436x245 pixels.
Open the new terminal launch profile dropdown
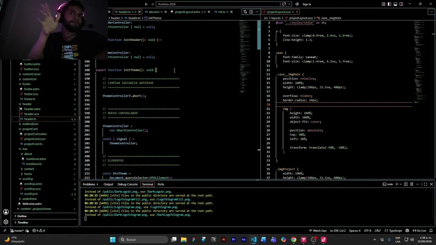pos(400,184)
